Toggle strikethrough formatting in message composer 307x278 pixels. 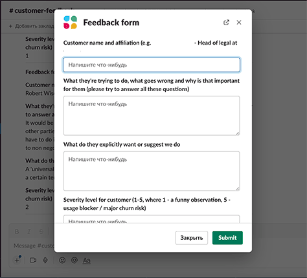(x=41, y=231)
